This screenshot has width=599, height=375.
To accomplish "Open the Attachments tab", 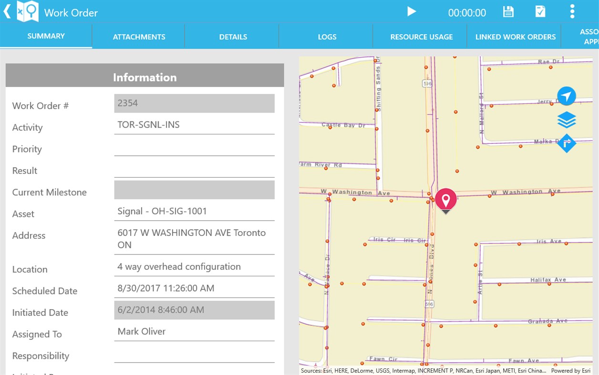I will [x=139, y=37].
